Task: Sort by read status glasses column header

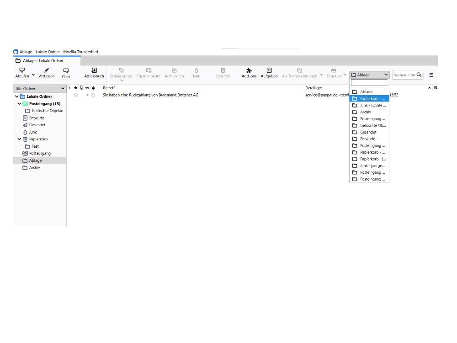Action: tap(87, 88)
